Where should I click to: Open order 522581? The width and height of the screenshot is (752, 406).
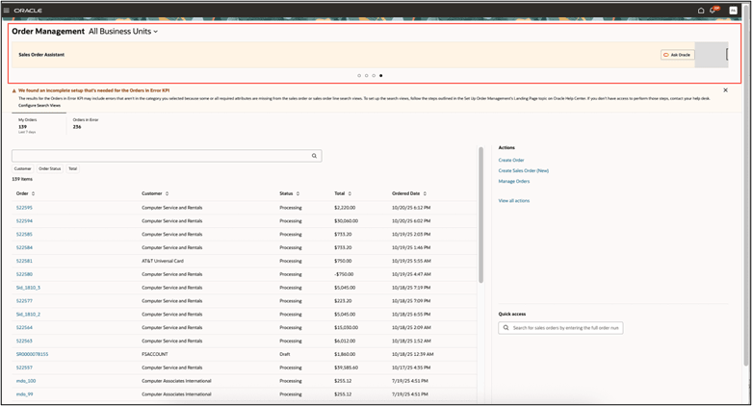[x=24, y=262]
